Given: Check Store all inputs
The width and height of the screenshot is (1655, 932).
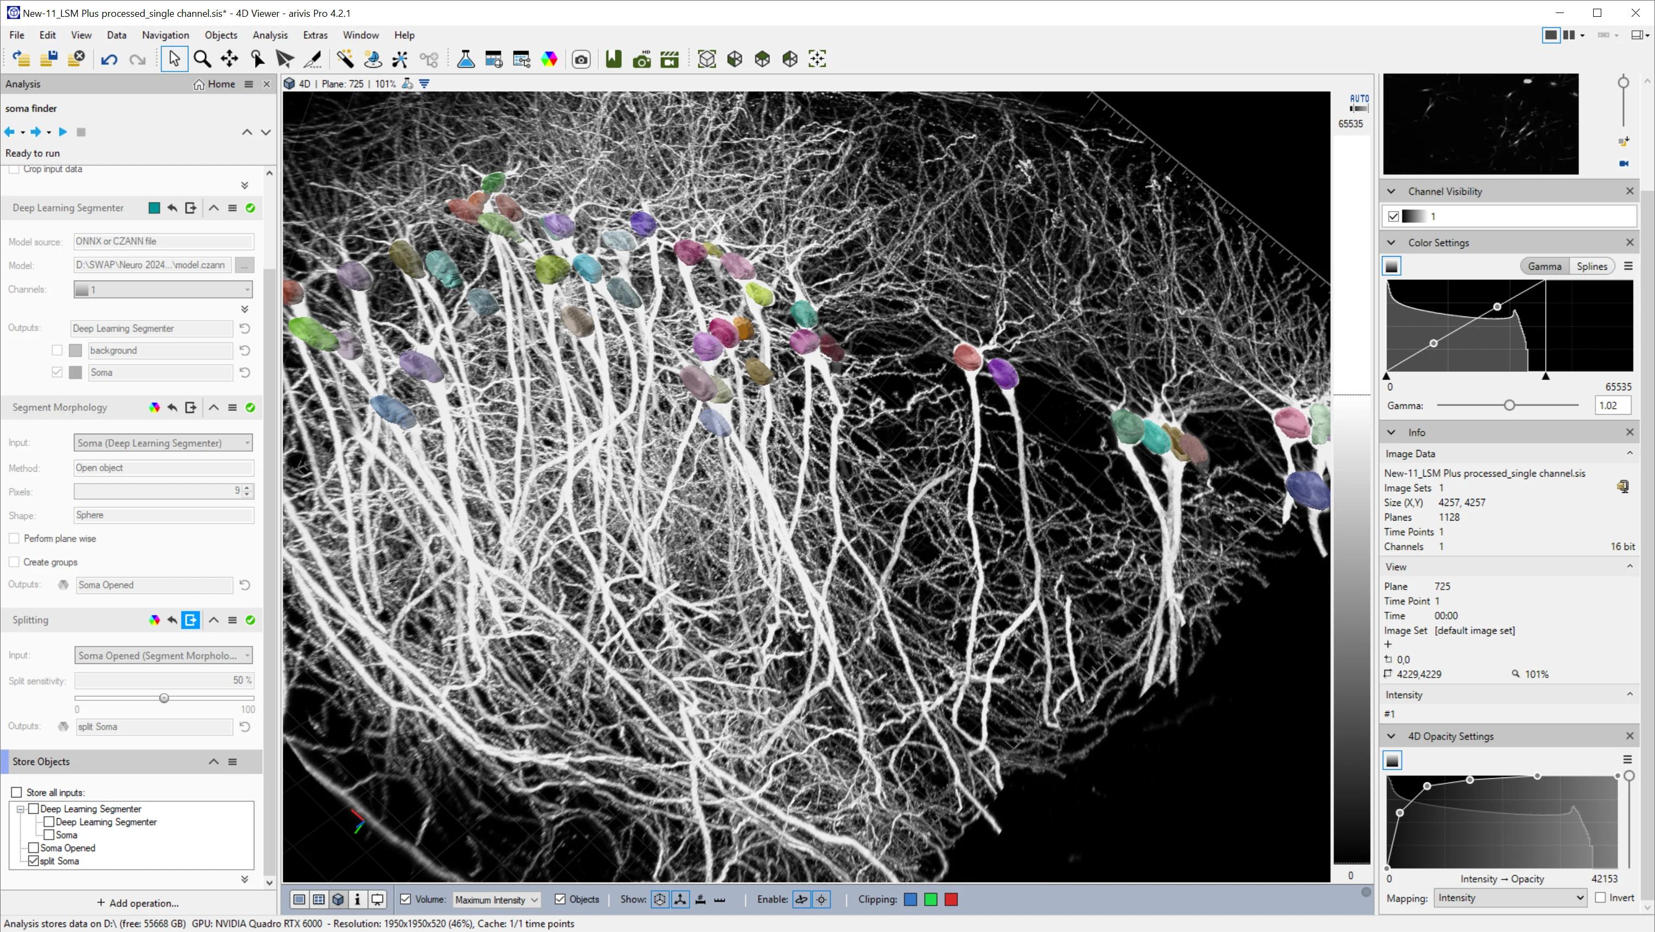Looking at the screenshot, I should click(17, 792).
